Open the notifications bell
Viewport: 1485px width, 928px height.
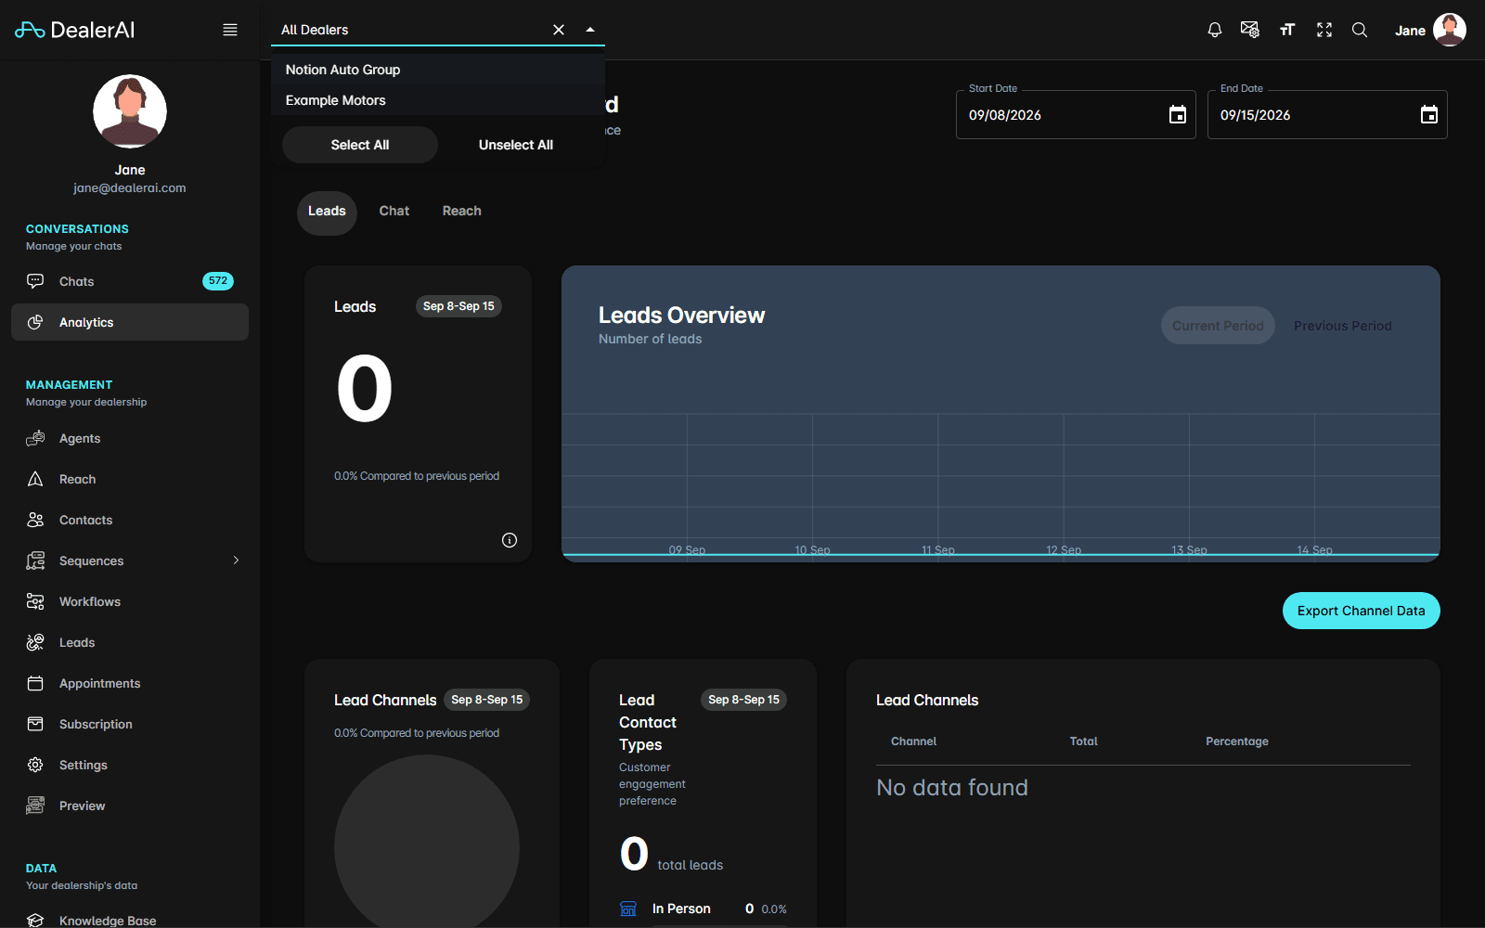[x=1214, y=30]
